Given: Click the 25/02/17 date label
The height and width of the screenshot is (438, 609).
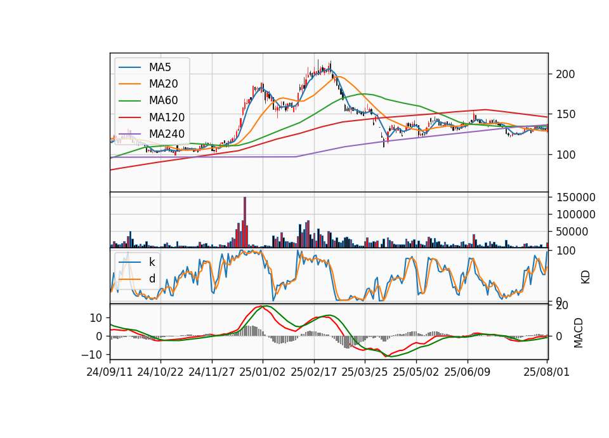Looking at the screenshot, I should (313, 372).
